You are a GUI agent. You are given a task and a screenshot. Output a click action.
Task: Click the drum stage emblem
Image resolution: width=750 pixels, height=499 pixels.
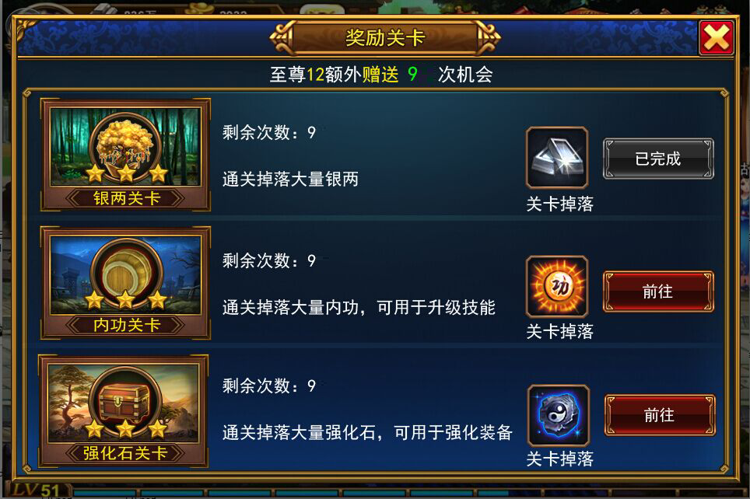126,274
